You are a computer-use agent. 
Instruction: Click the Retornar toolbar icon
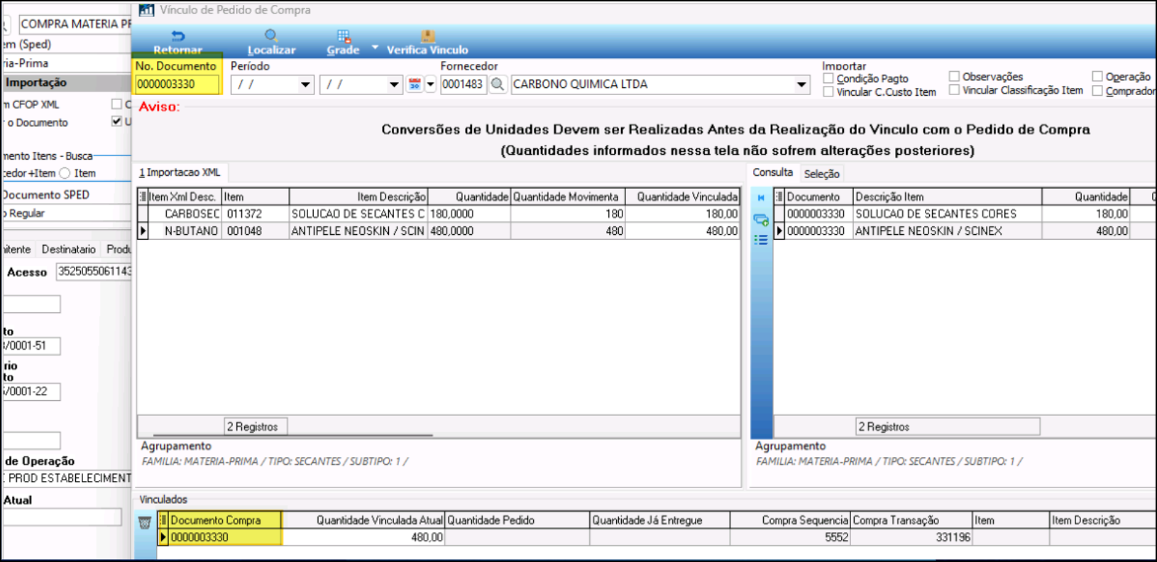coord(178,35)
